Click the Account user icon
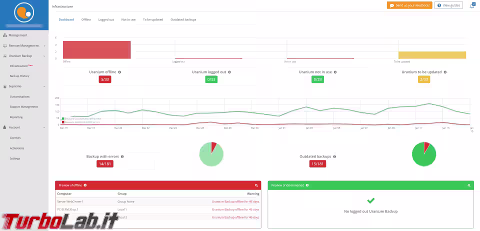 click(5, 127)
